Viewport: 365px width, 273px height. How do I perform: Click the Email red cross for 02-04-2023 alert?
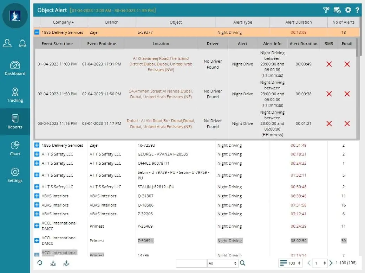pyautogui.click(x=347, y=94)
